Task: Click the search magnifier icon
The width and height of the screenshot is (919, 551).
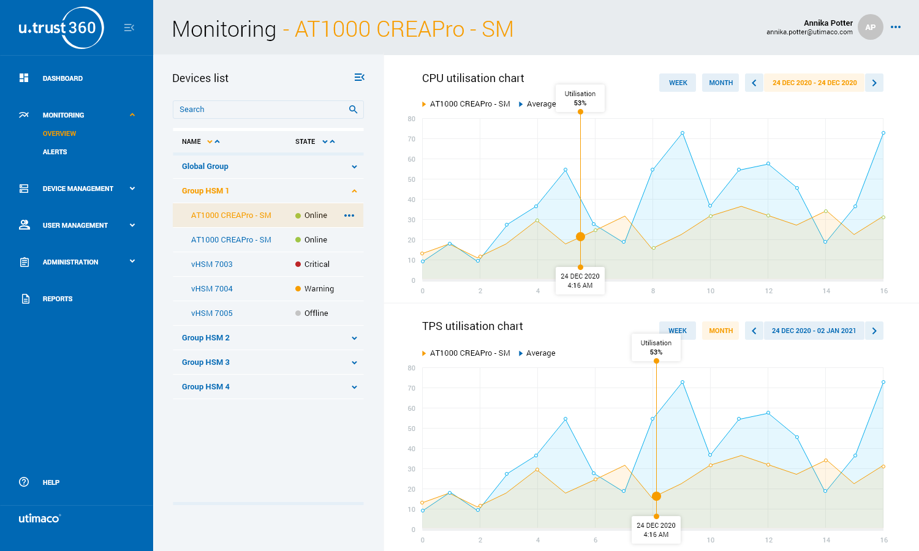Action: tap(353, 110)
